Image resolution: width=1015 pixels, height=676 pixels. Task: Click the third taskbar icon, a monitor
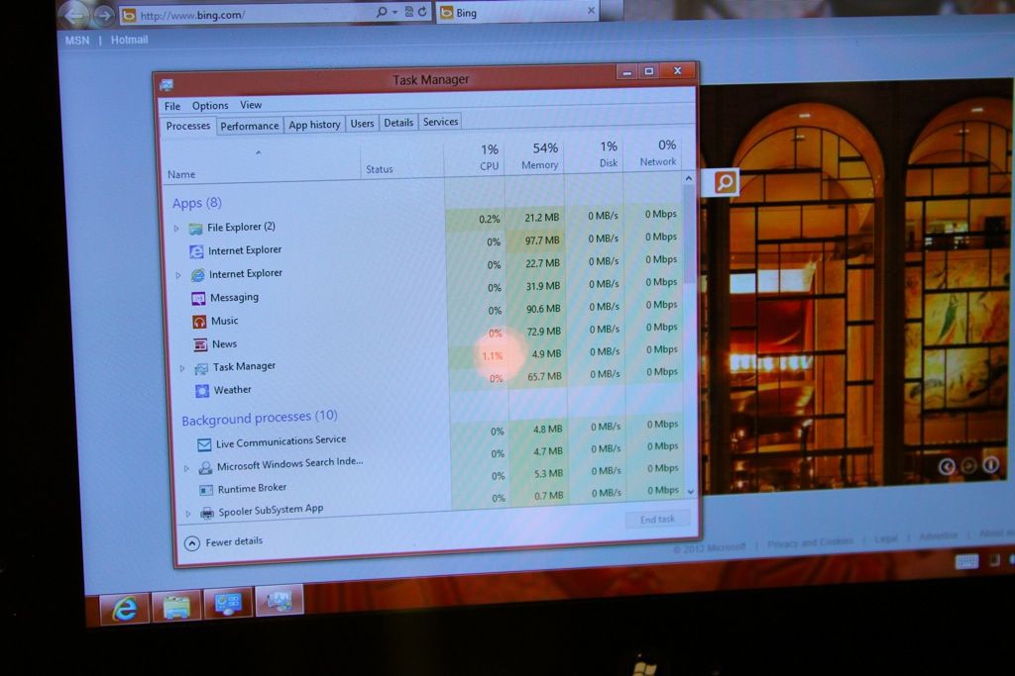(x=228, y=603)
